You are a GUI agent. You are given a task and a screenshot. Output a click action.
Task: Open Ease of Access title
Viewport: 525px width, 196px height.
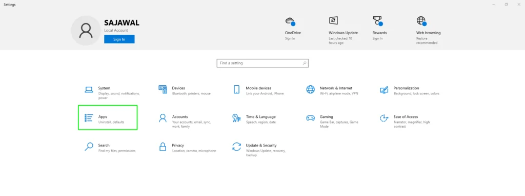point(406,117)
